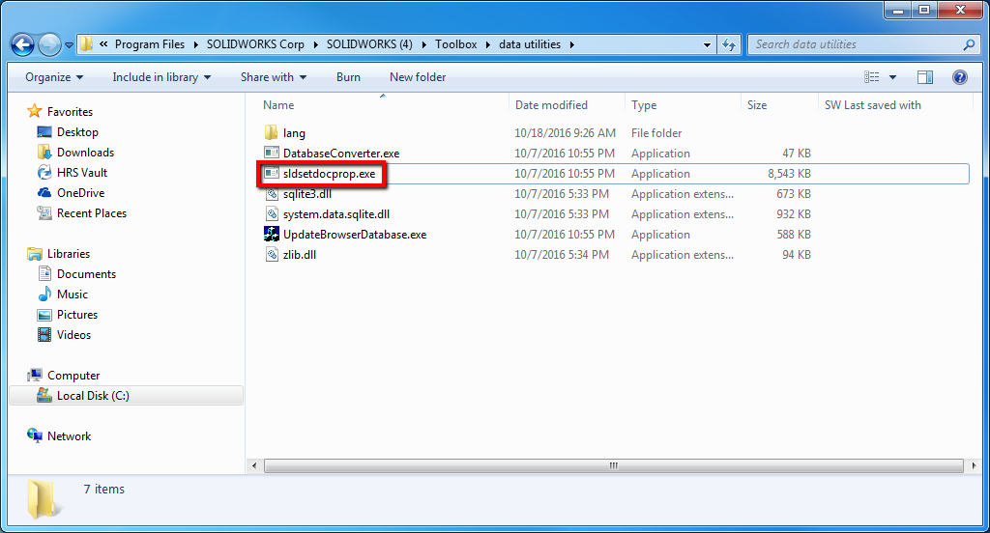Select the zlib.dll file icon
990x533 pixels.
click(x=272, y=254)
